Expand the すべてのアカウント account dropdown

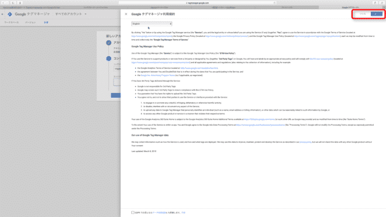(71, 14)
